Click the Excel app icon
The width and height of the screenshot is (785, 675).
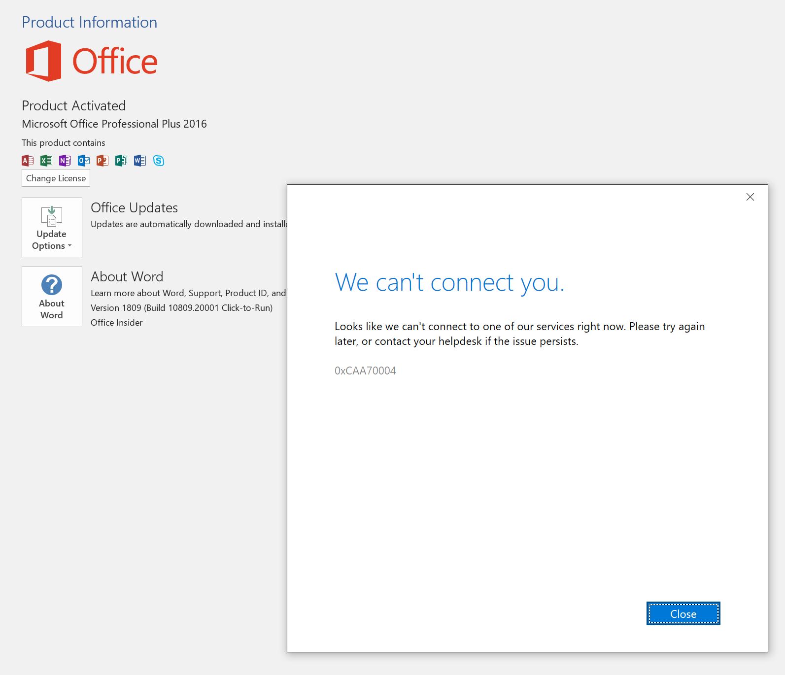coord(46,160)
